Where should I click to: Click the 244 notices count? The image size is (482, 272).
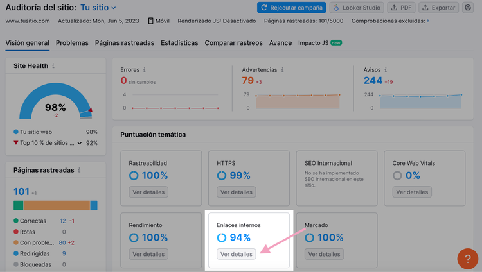tap(373, 80)
